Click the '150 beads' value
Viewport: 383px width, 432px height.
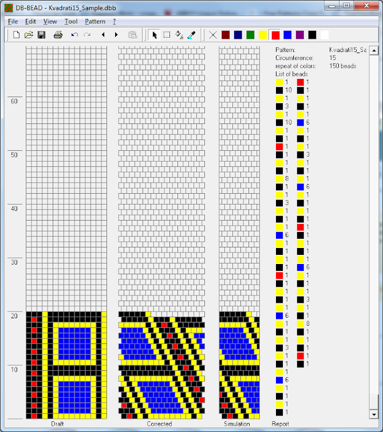tap(343, 66)
